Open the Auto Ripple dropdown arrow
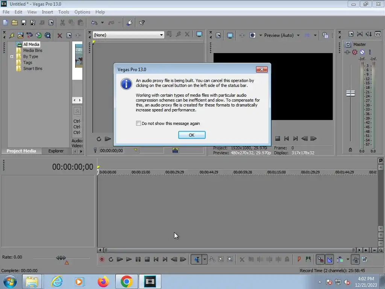This screenshot has width=385, height=289. (x=348, y=259)
